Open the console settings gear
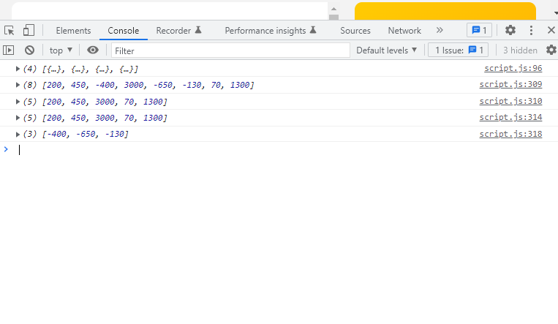This screenshot has height=324, width=558. (551, 50)
